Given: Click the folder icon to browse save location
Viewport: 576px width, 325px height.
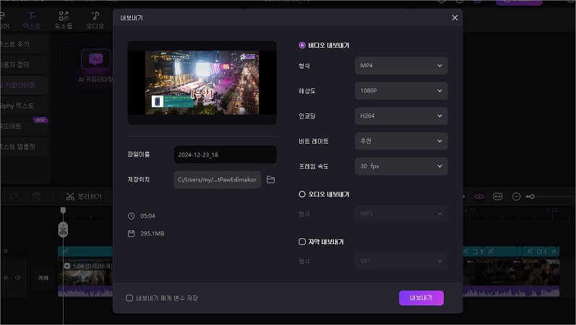Looking at the screenshot, I should pos(271,179).
